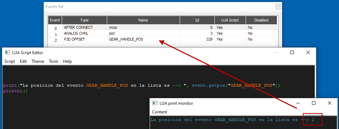This screenshot has height=129, width=339.
Task: Maximize the LUA print monitor window
Action: click(314, 103)
